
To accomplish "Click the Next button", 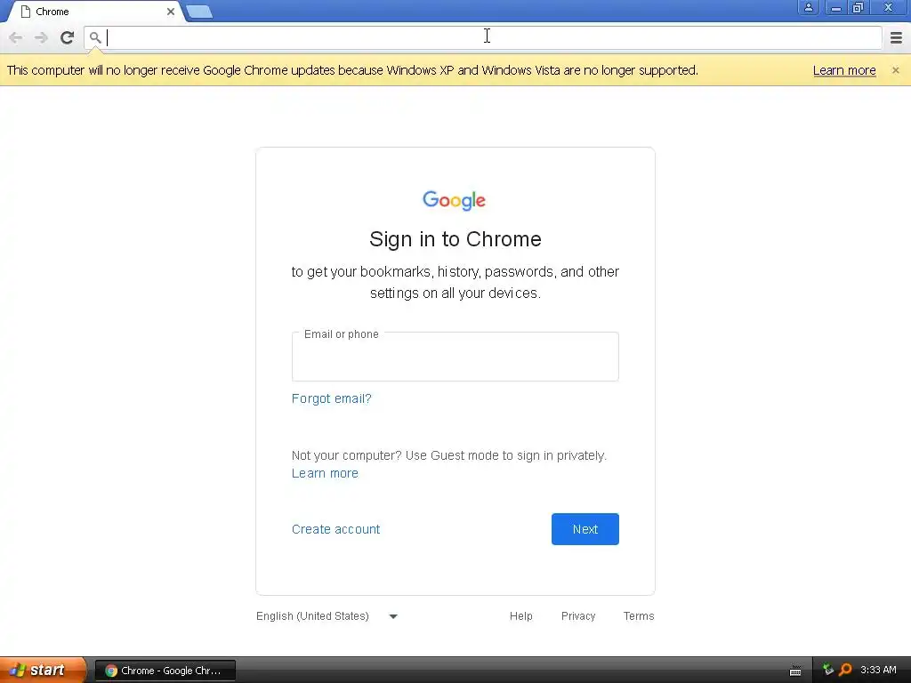I will pyautogui.click(x=585, y=529).
